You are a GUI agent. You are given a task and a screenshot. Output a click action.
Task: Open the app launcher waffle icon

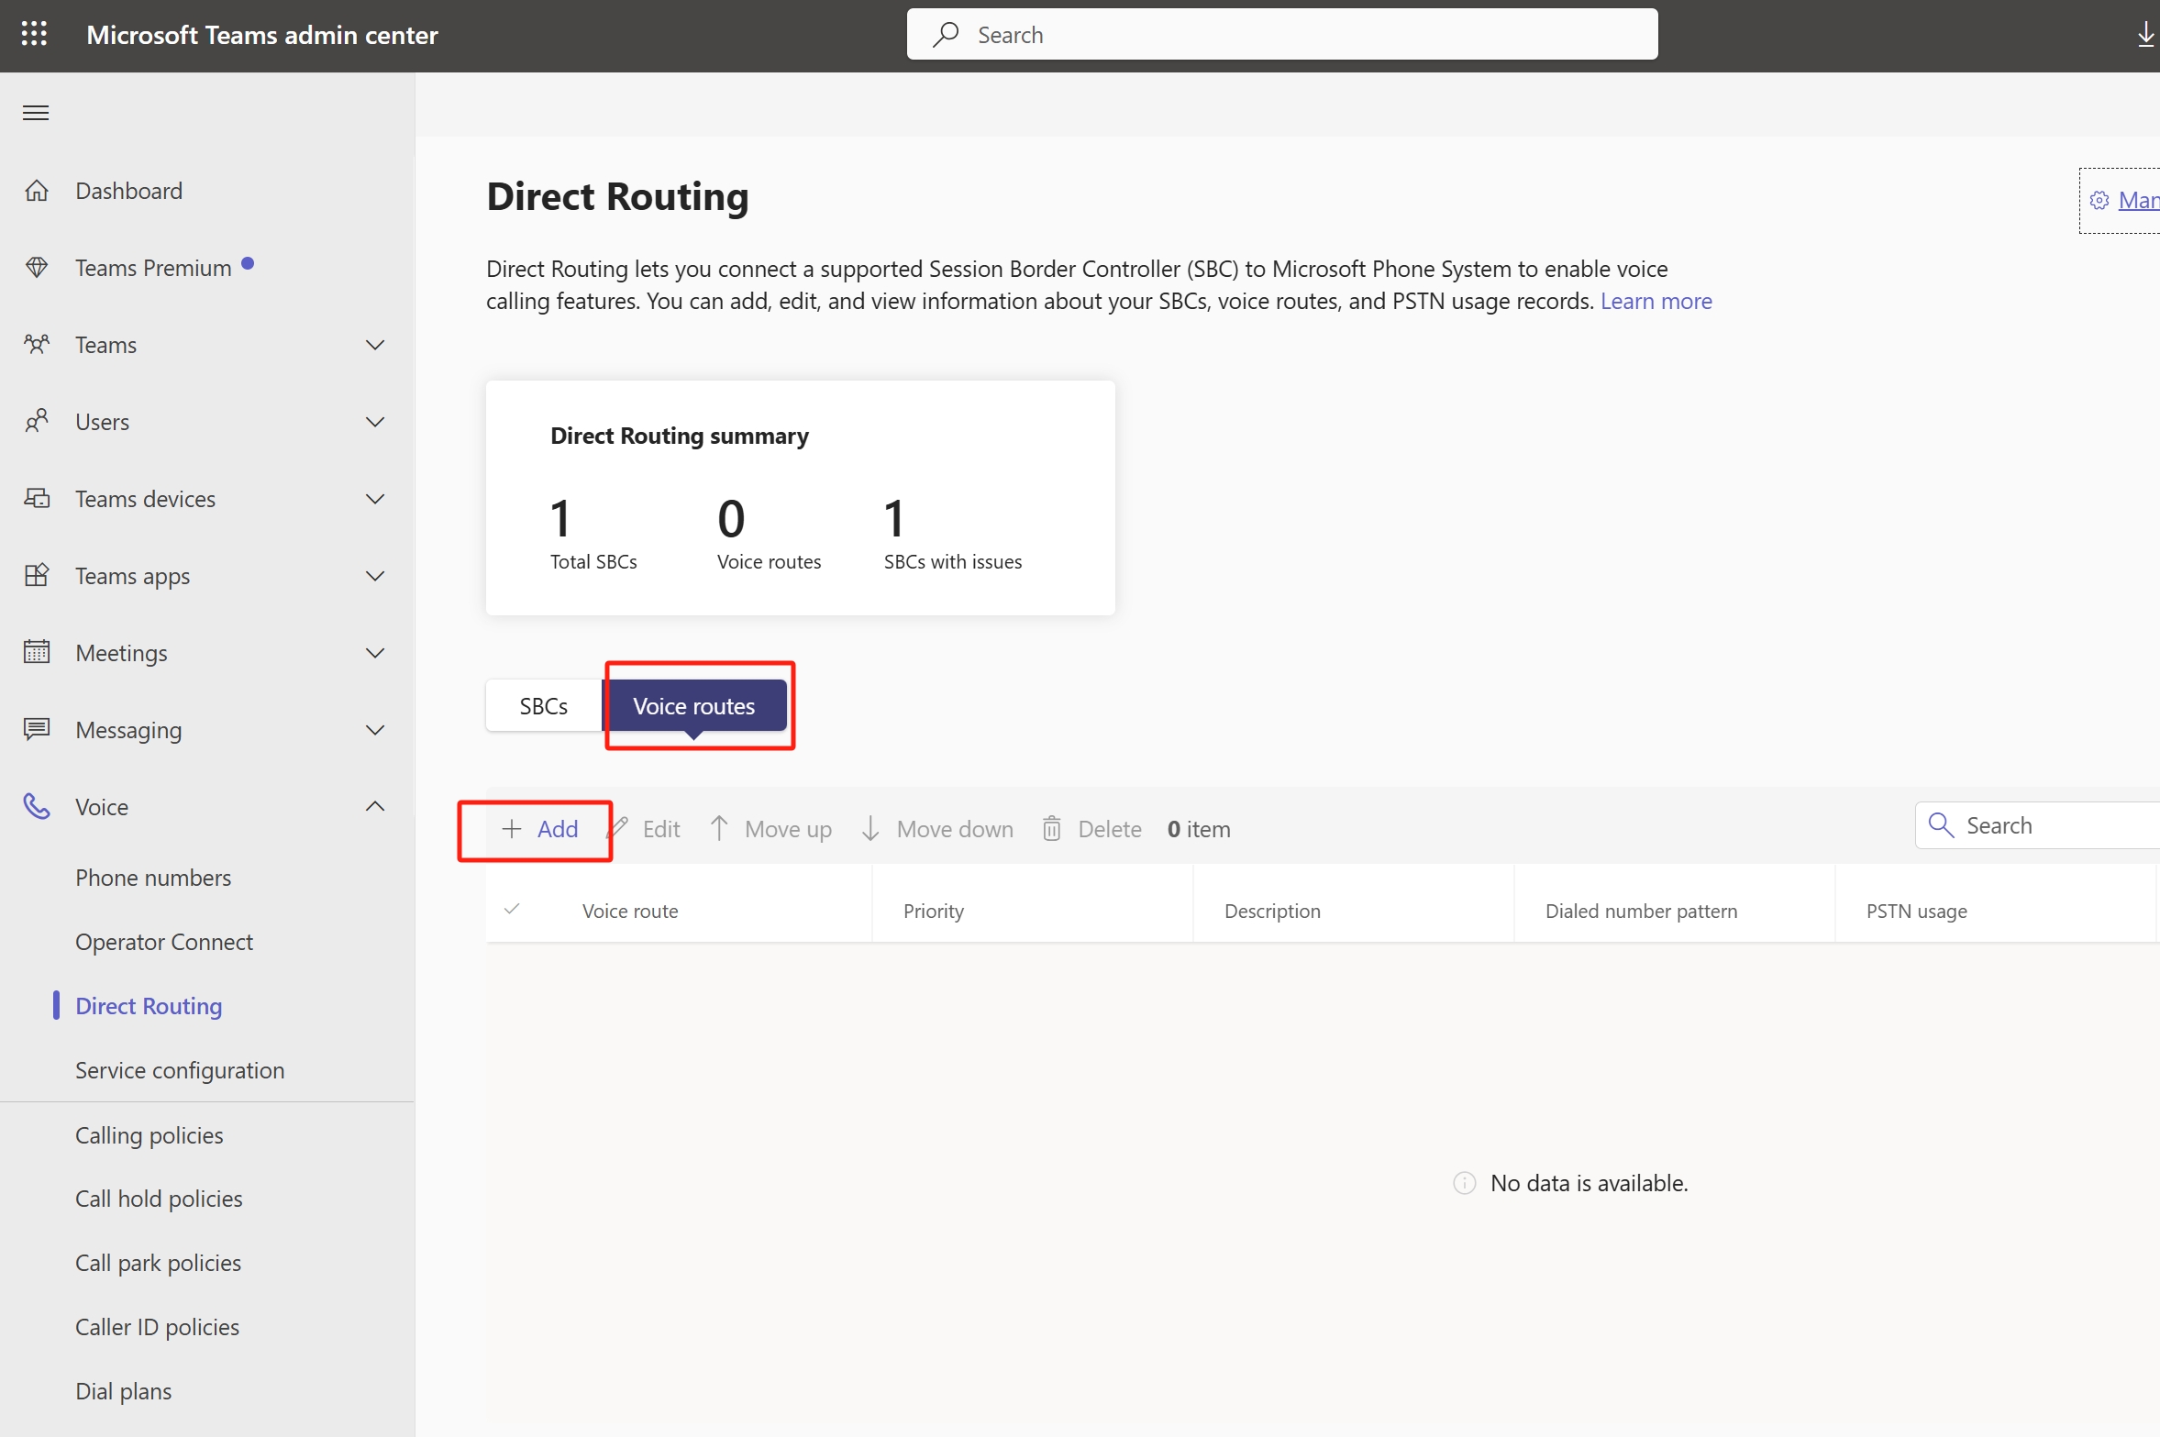[x=34, y=34]
